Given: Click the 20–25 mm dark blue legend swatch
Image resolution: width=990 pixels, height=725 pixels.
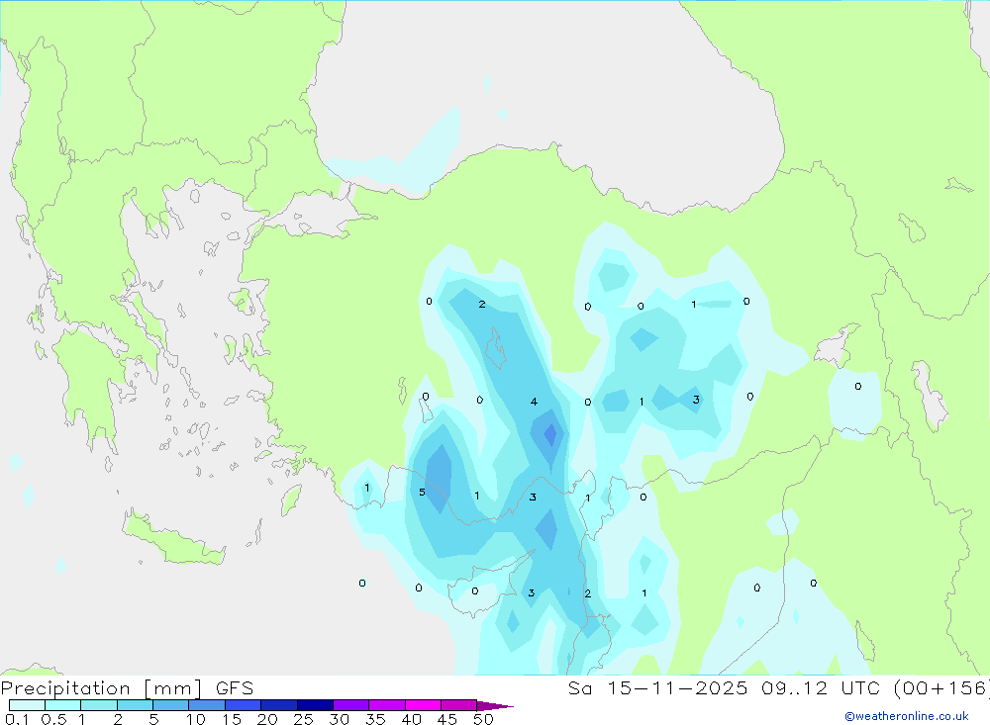Looking at the screenshot, I should click(278, 705).
